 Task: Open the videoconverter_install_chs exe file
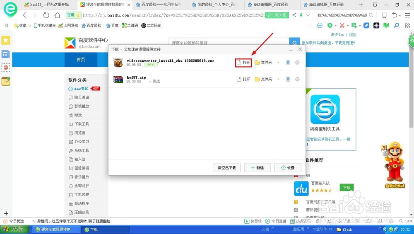pyautogui.click(x=243, y=63)
